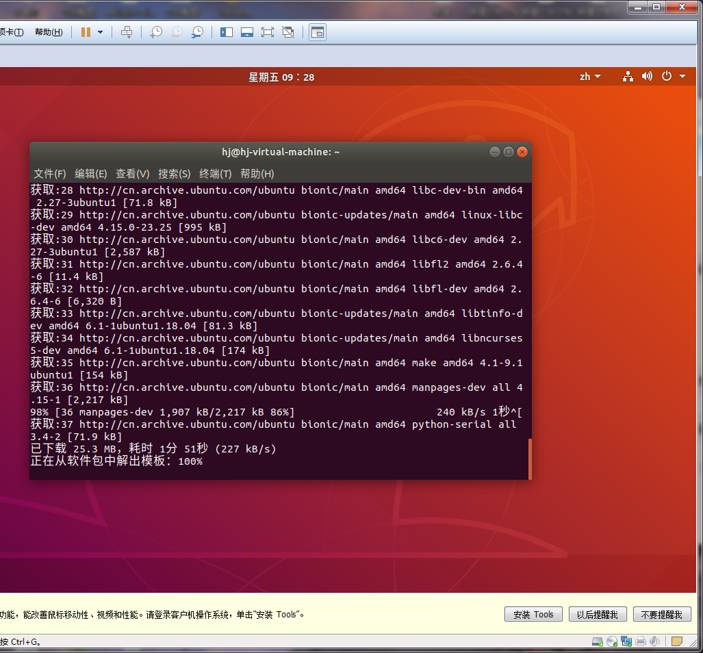This screenshot has width=703, height=653.
Task: Switch to Unity mode icon
Action: tap(288, 32)
